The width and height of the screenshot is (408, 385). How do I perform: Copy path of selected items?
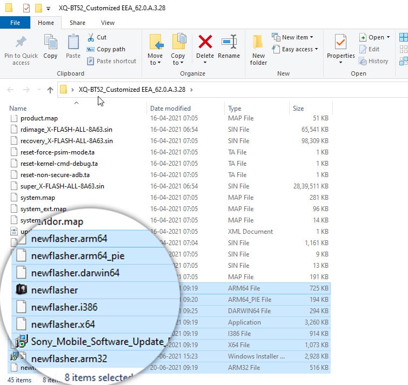point(106,49)
